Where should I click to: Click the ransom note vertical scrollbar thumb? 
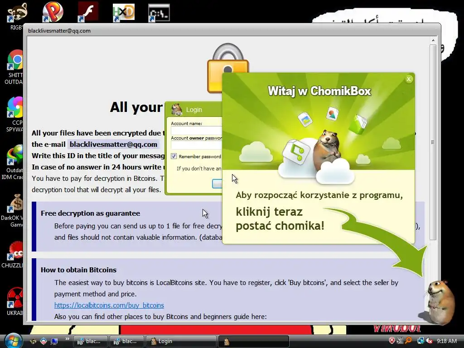(433, 142)
